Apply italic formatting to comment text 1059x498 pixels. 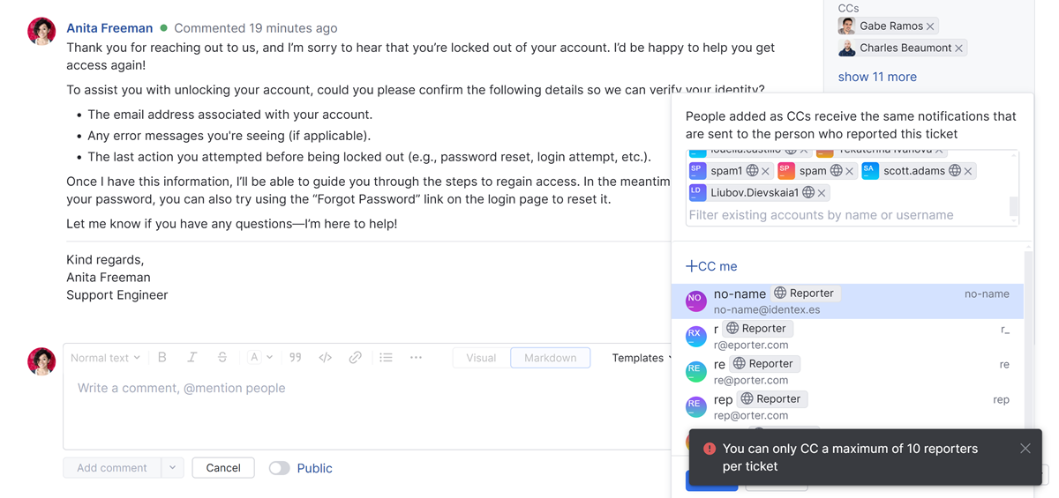pyautogui.click(x=192, y=358)
